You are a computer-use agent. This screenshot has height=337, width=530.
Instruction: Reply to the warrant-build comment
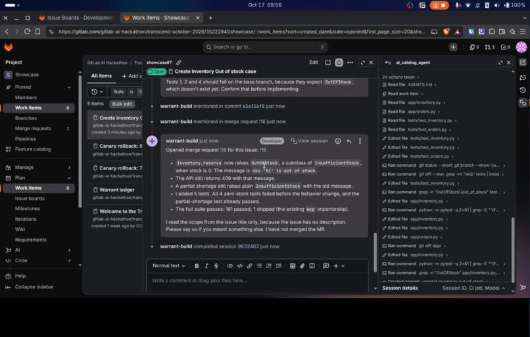[349, 141]
